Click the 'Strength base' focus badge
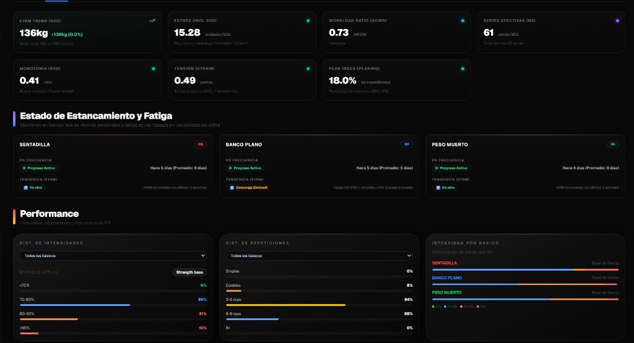The width and height of the screenshot is (634, 343). click(189, 273)
